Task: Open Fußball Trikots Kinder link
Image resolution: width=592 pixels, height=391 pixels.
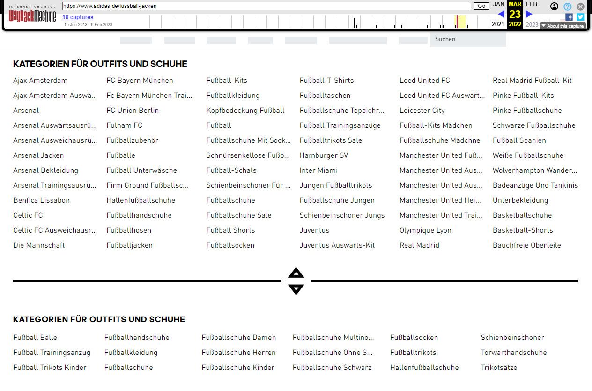Action: click(x=50, y=368)
